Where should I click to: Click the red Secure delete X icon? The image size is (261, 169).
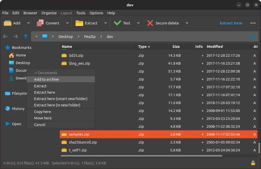150,23
